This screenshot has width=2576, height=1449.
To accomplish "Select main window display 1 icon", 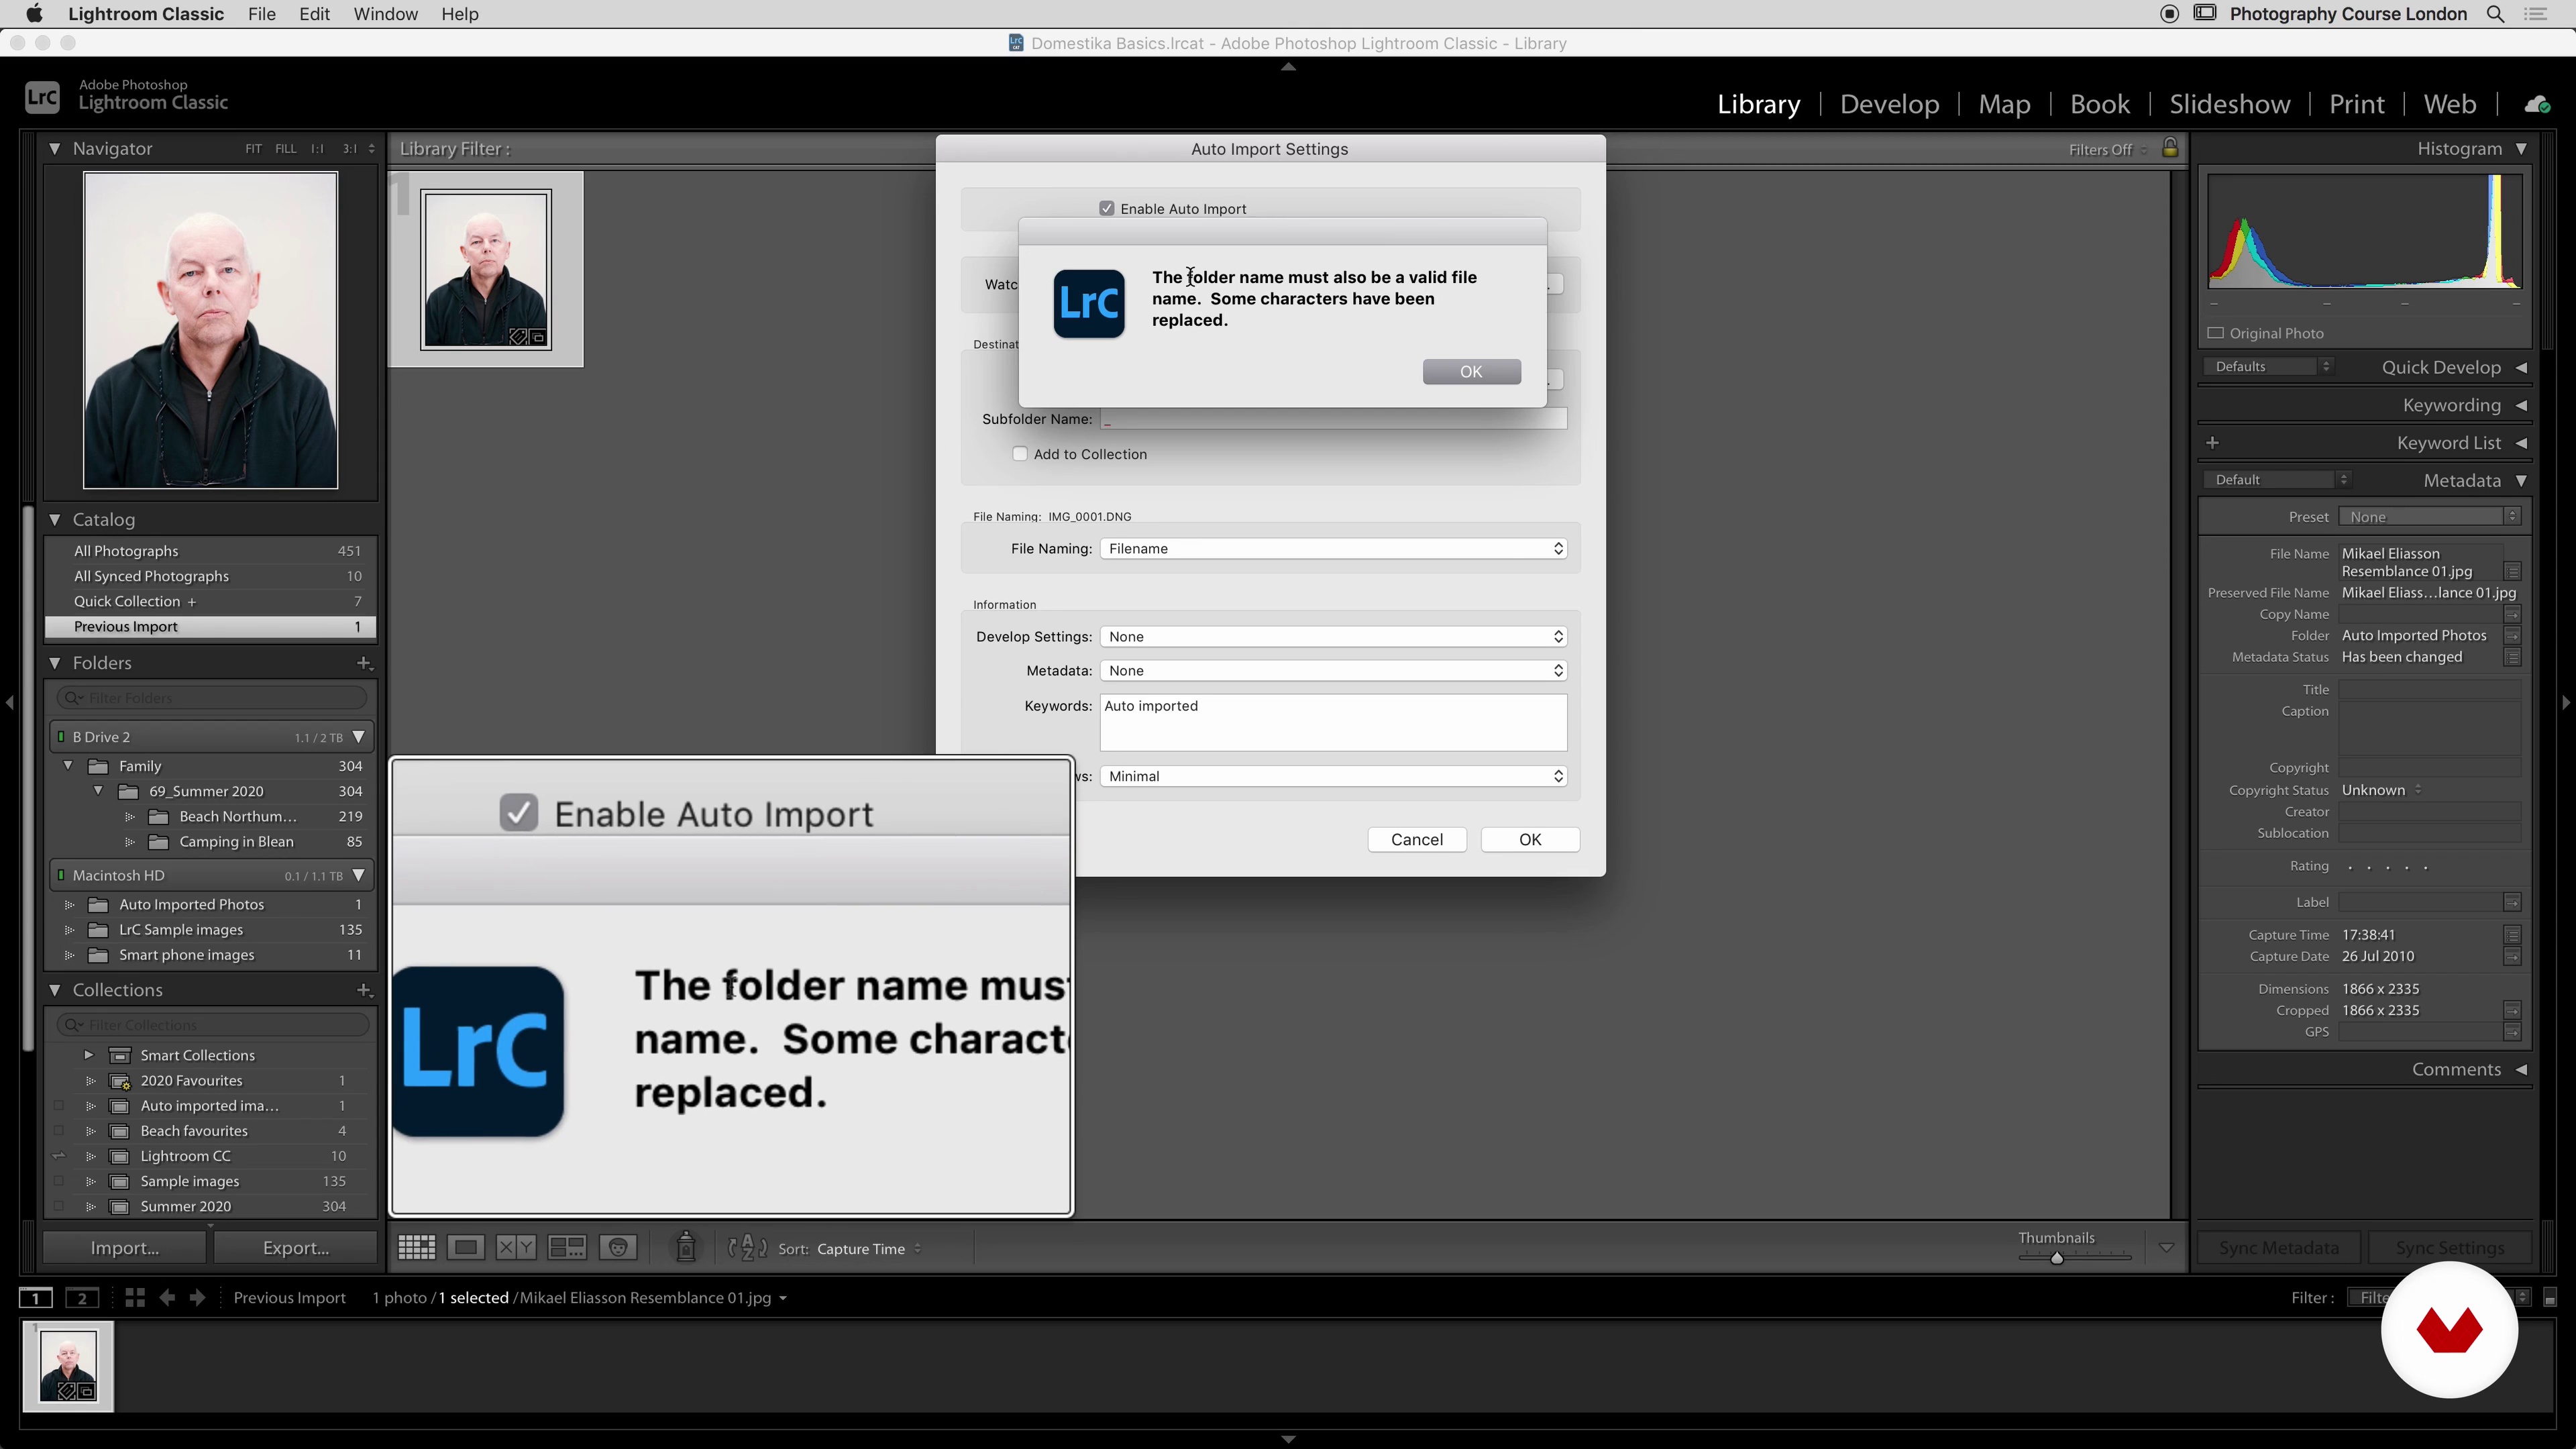I will coord(36,1297).
